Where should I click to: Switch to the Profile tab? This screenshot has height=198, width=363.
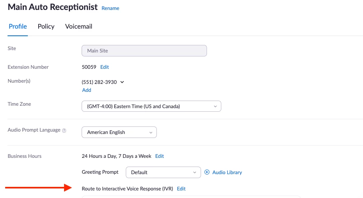coord(18,27)
